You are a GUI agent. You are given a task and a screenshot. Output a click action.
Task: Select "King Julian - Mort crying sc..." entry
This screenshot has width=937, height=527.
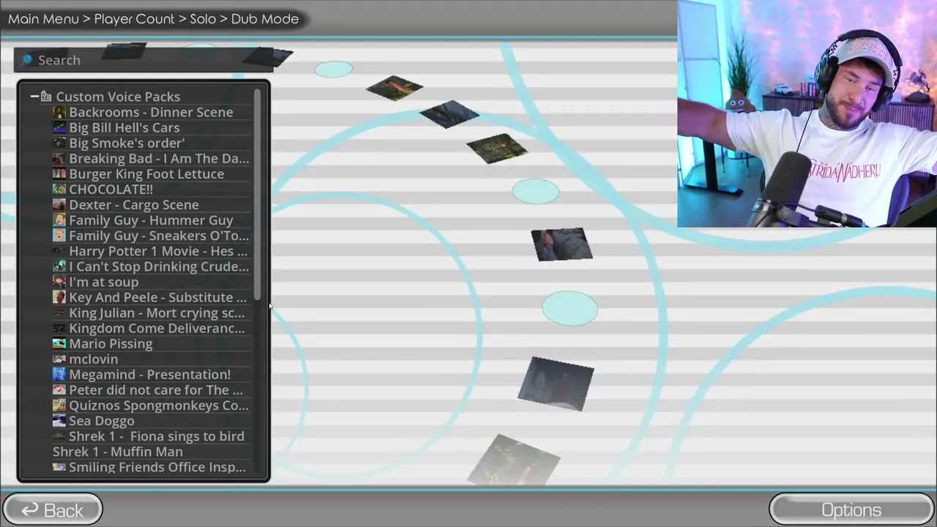coord(152,313)
